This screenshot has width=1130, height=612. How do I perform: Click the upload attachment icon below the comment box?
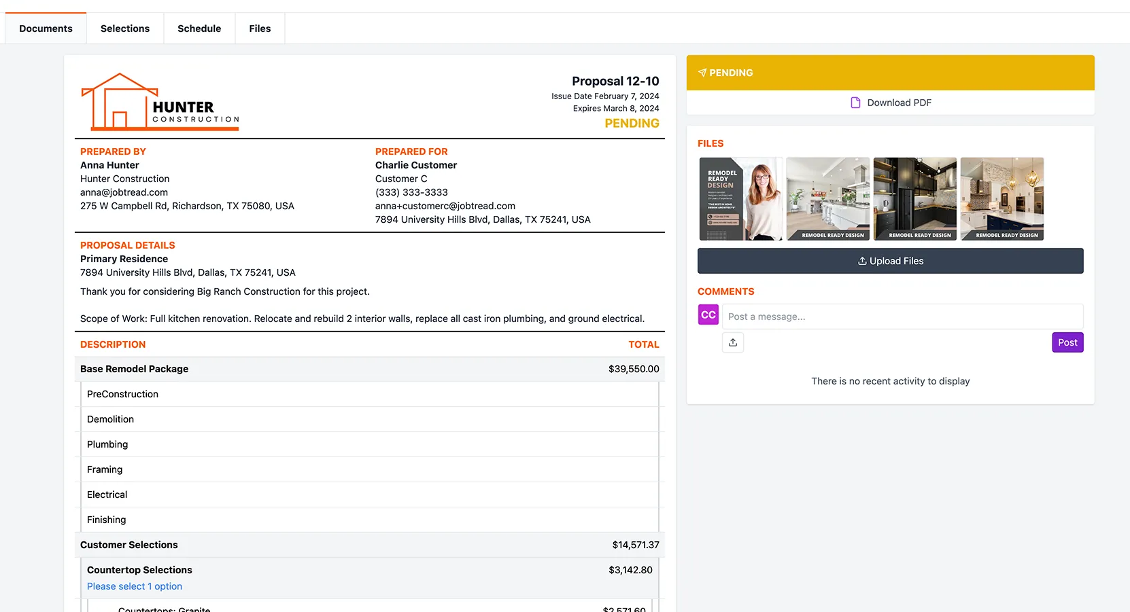pos(732,342)
